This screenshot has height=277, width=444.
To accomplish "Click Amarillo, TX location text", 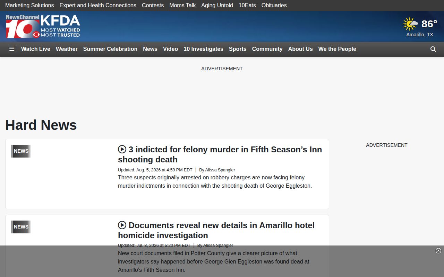I will coord(420,35).
